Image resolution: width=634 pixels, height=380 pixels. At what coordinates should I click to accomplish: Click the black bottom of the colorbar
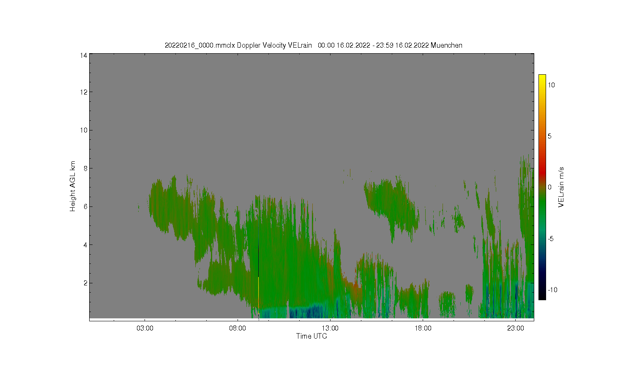click(x=542, y=296)
